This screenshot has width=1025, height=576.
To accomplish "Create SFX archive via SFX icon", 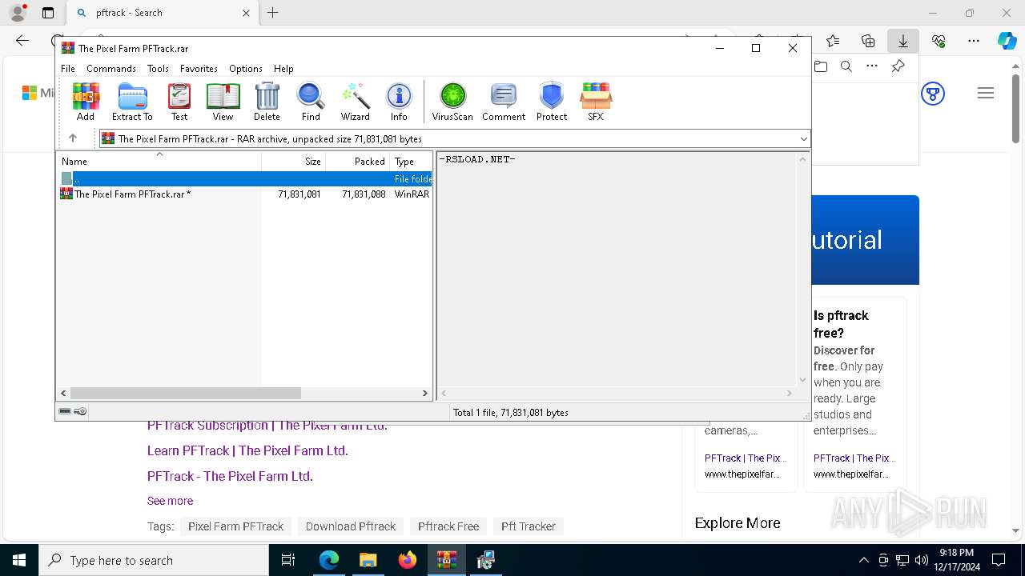I will pos(595,102).
